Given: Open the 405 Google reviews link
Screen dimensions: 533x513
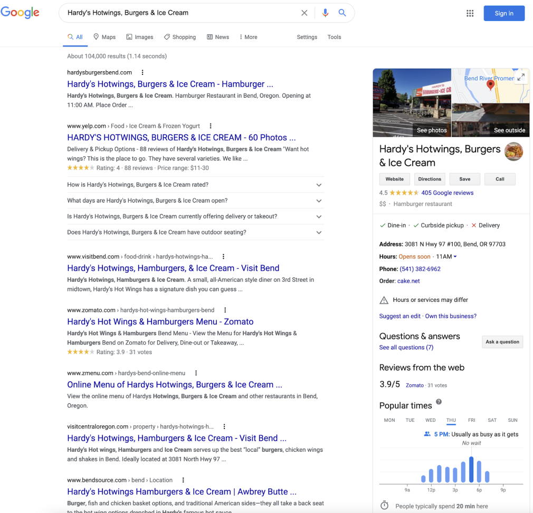Looking at the screenshot, I should tap(448, 193).
